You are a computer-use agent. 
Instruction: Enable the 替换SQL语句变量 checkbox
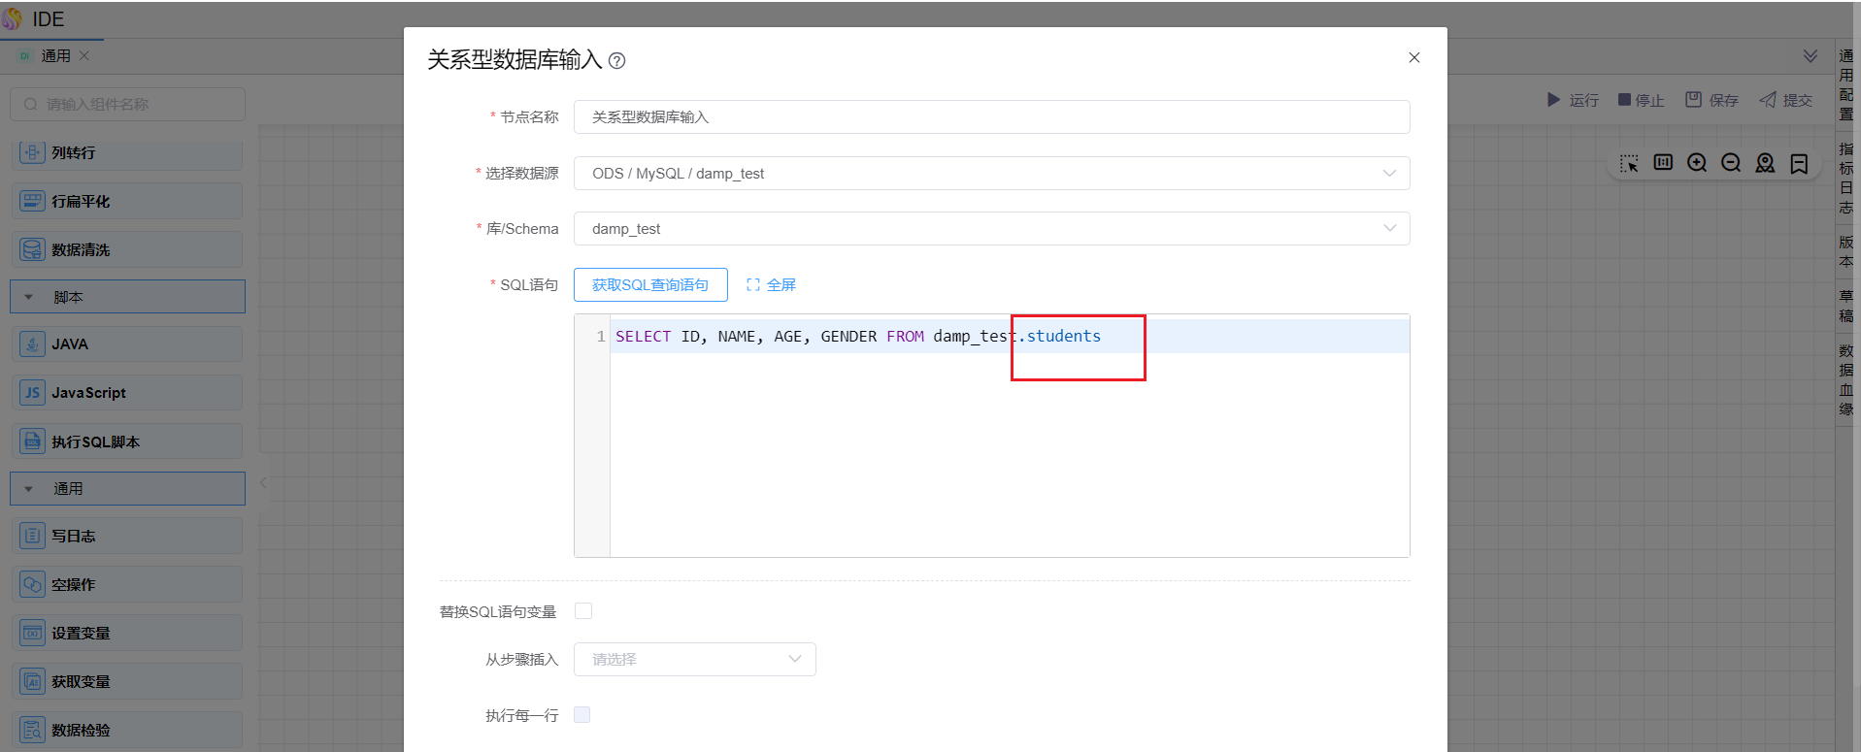583,611
